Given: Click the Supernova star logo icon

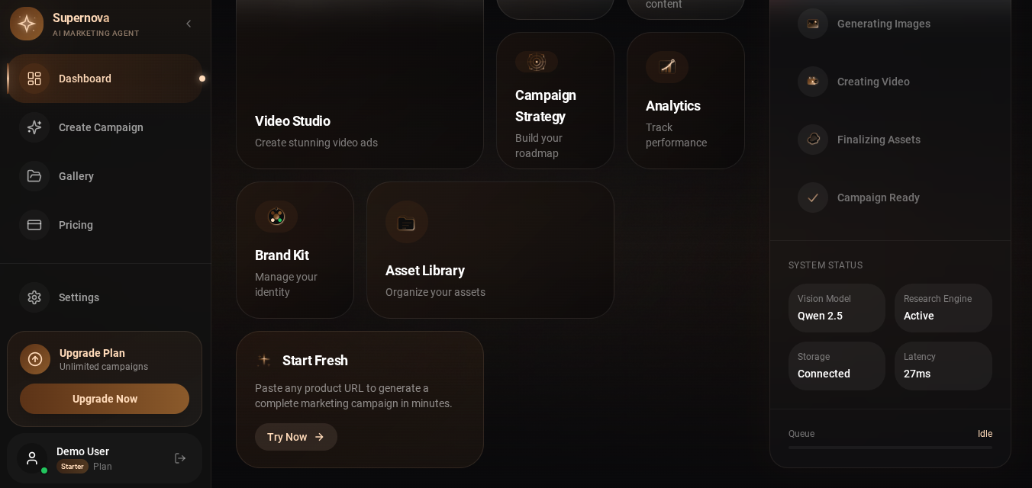Looking at the screenshot, I should coord(27,24).
